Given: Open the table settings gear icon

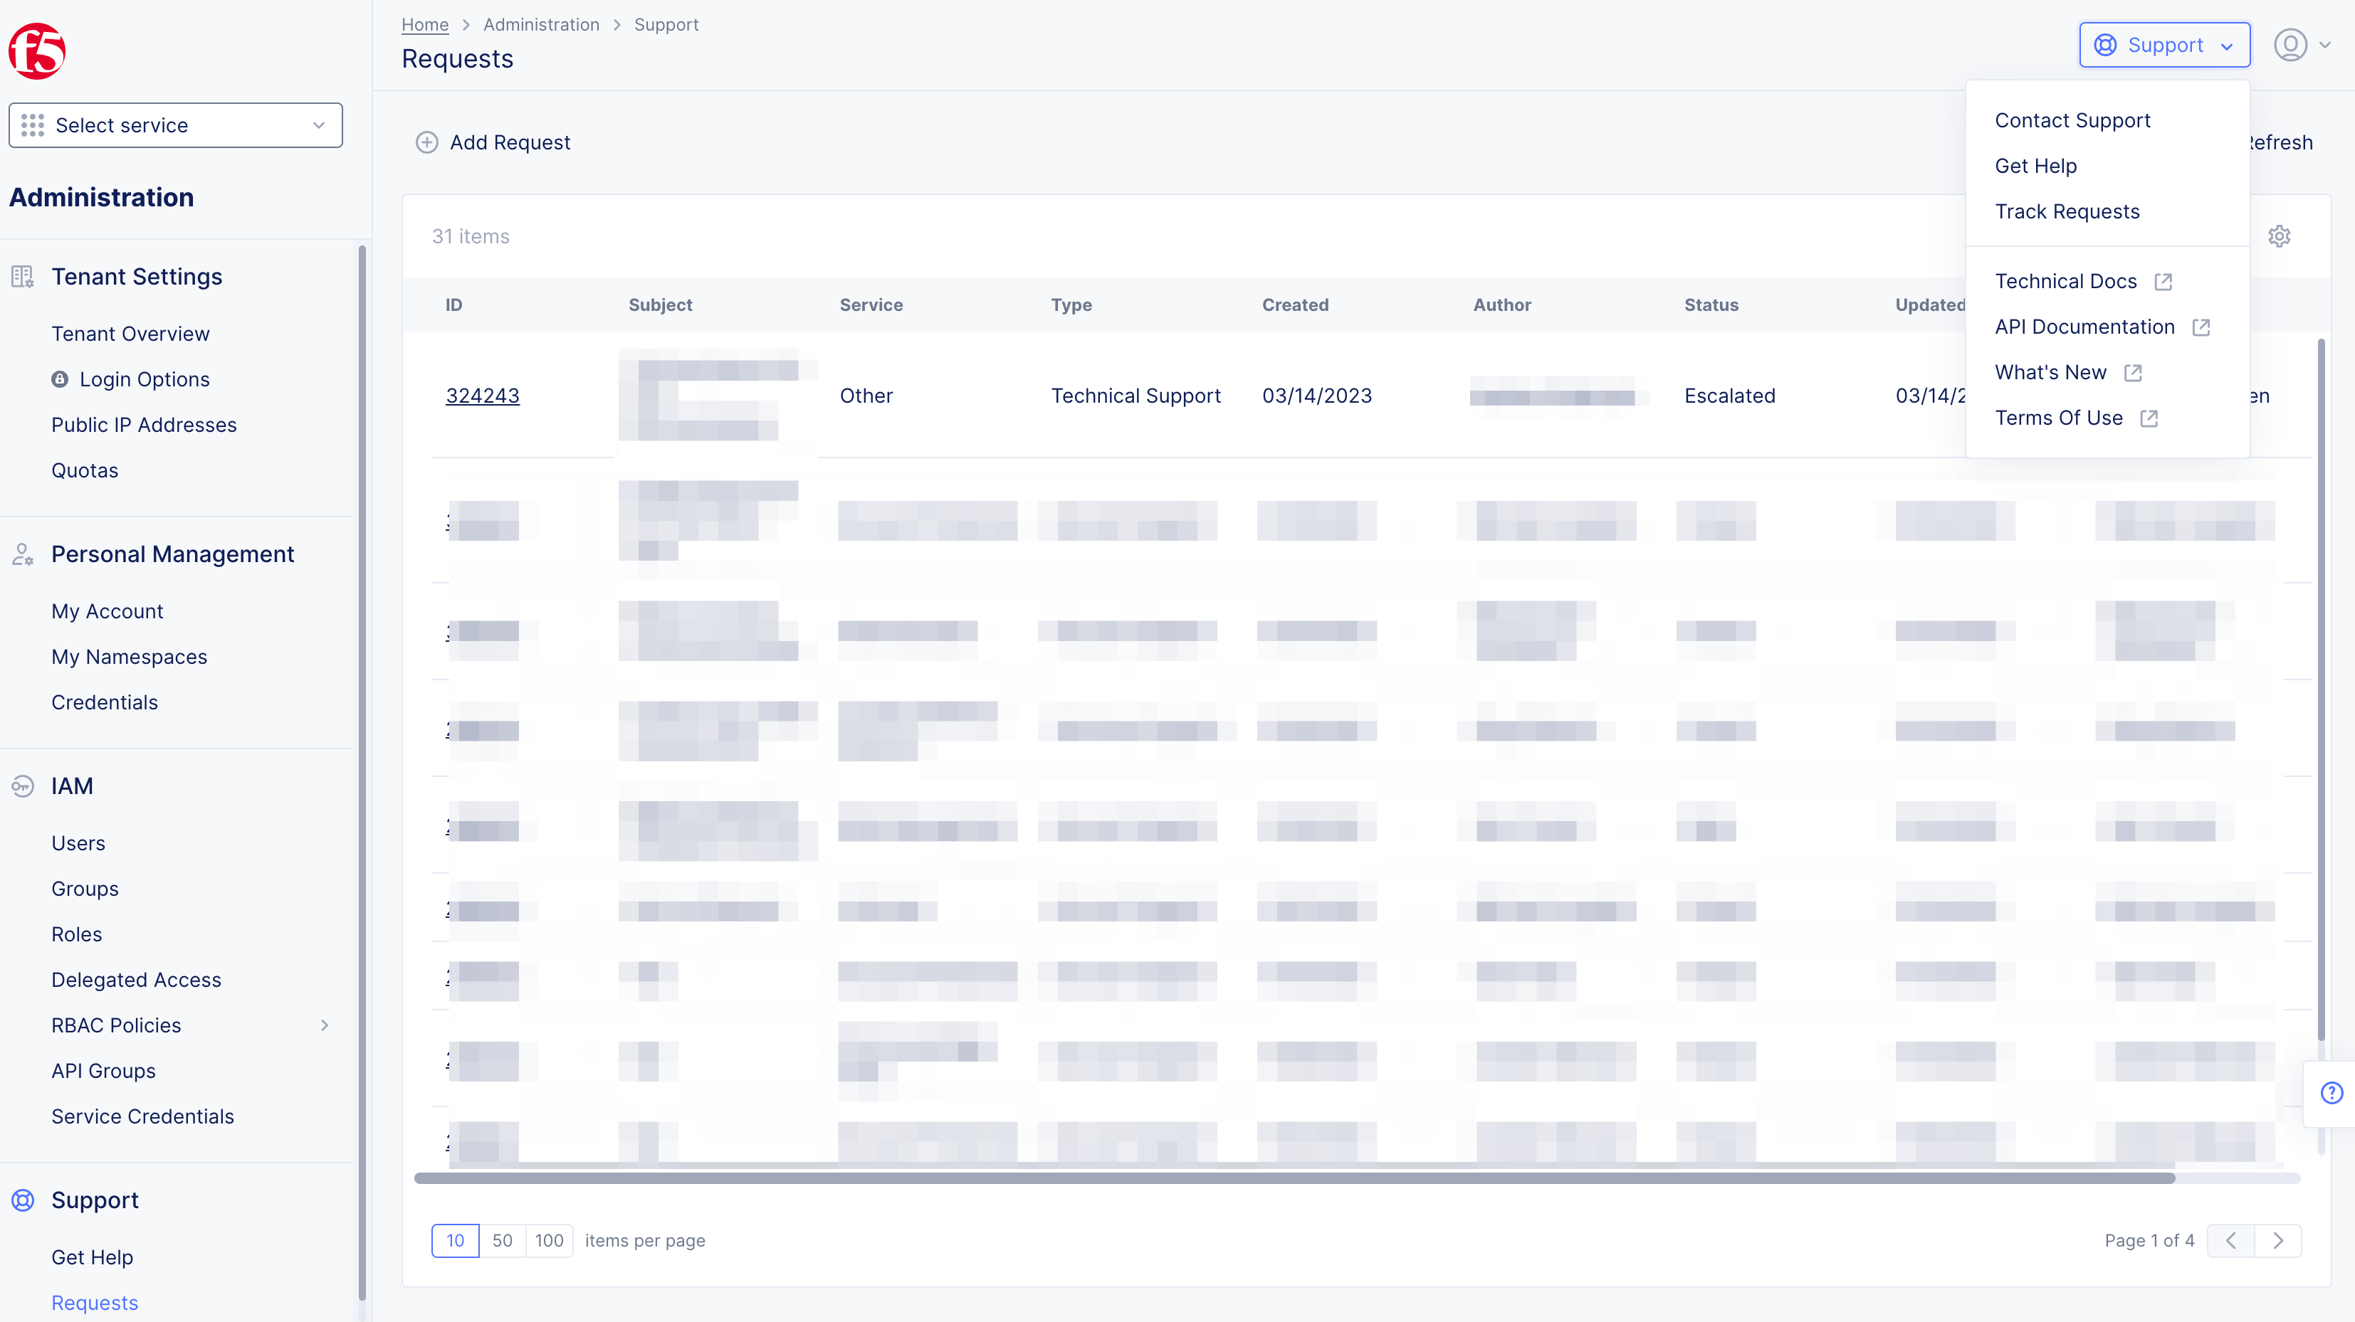Looking at the screenshot, I should pos(2279,236).
